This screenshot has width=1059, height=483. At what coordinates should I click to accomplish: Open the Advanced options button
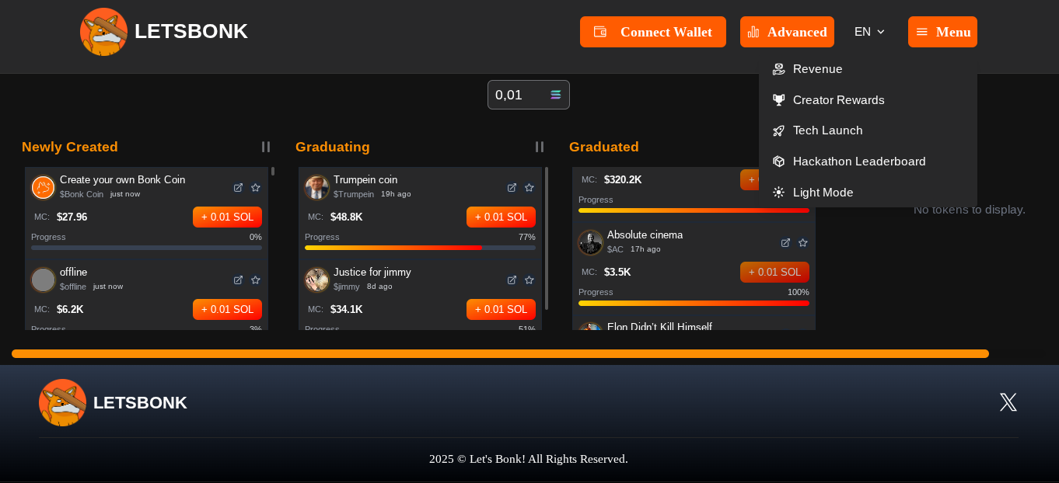coord(787,32)
